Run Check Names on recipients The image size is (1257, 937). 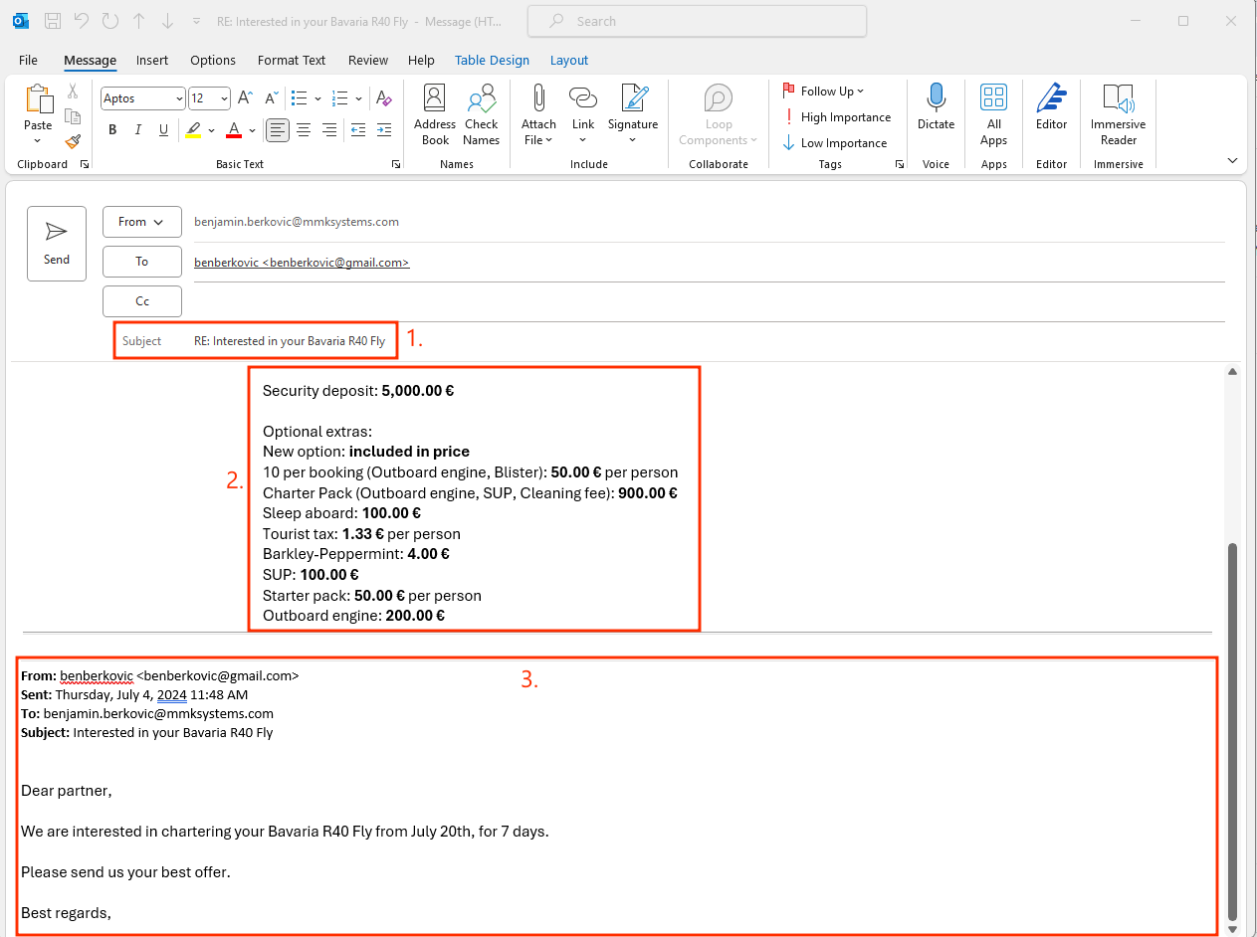coord(482,115)
